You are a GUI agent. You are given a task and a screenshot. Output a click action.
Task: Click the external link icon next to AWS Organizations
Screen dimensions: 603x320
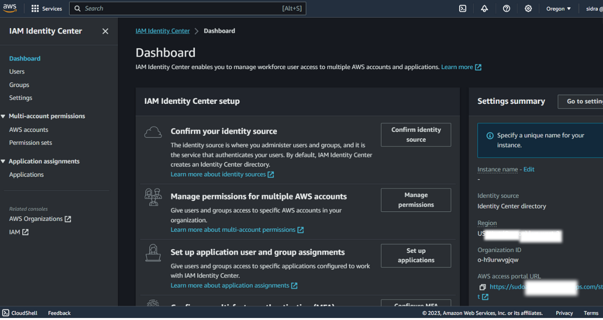tap(68, 219)
